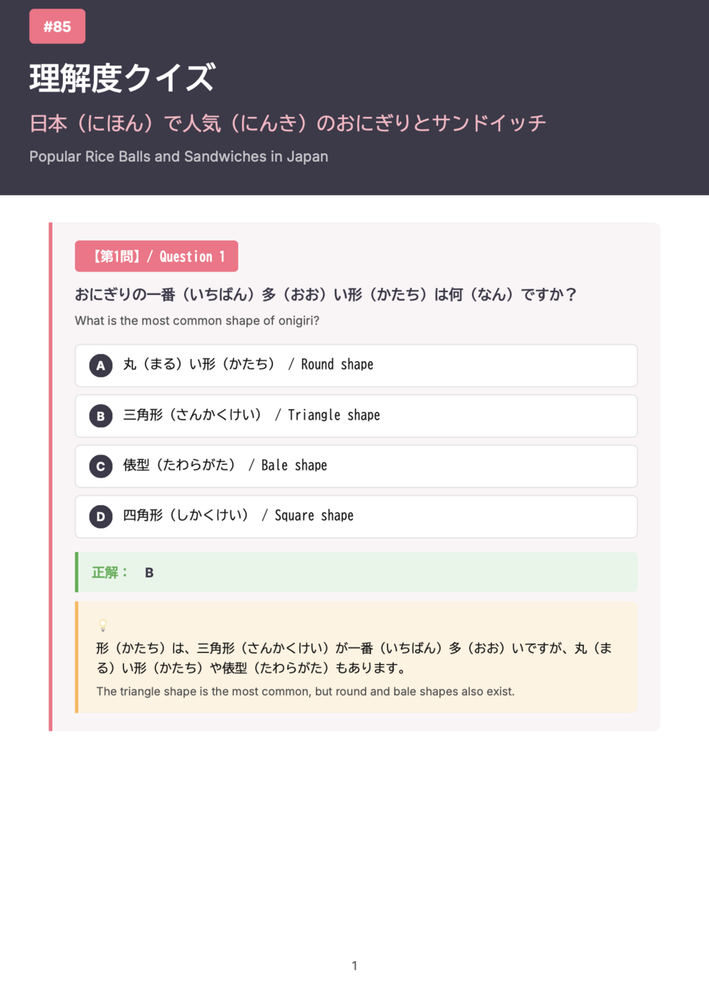
Task: Select the letter D circle icon
Action: [x=101, y=517]
